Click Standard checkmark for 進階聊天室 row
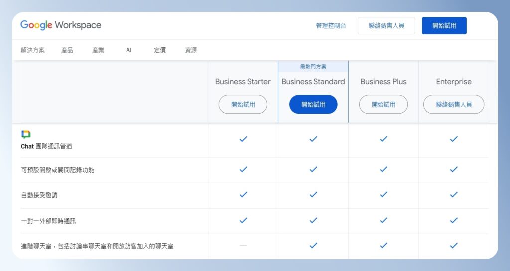The image size is (510, 271). tap(313, 245)
